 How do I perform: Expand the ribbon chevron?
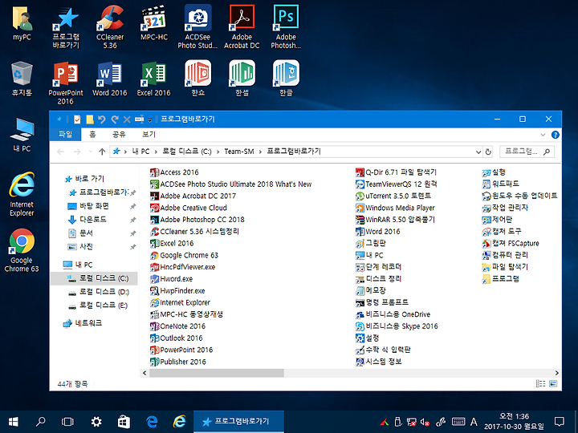[543, 135]
